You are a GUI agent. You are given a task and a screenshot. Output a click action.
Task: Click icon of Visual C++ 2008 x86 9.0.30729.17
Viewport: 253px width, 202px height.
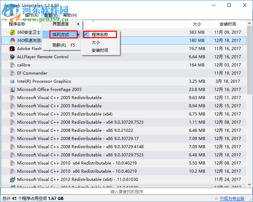click(12, 139)
